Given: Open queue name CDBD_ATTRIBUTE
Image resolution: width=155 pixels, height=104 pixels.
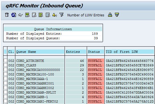Looking at the screenshot, I should (30, 61).
